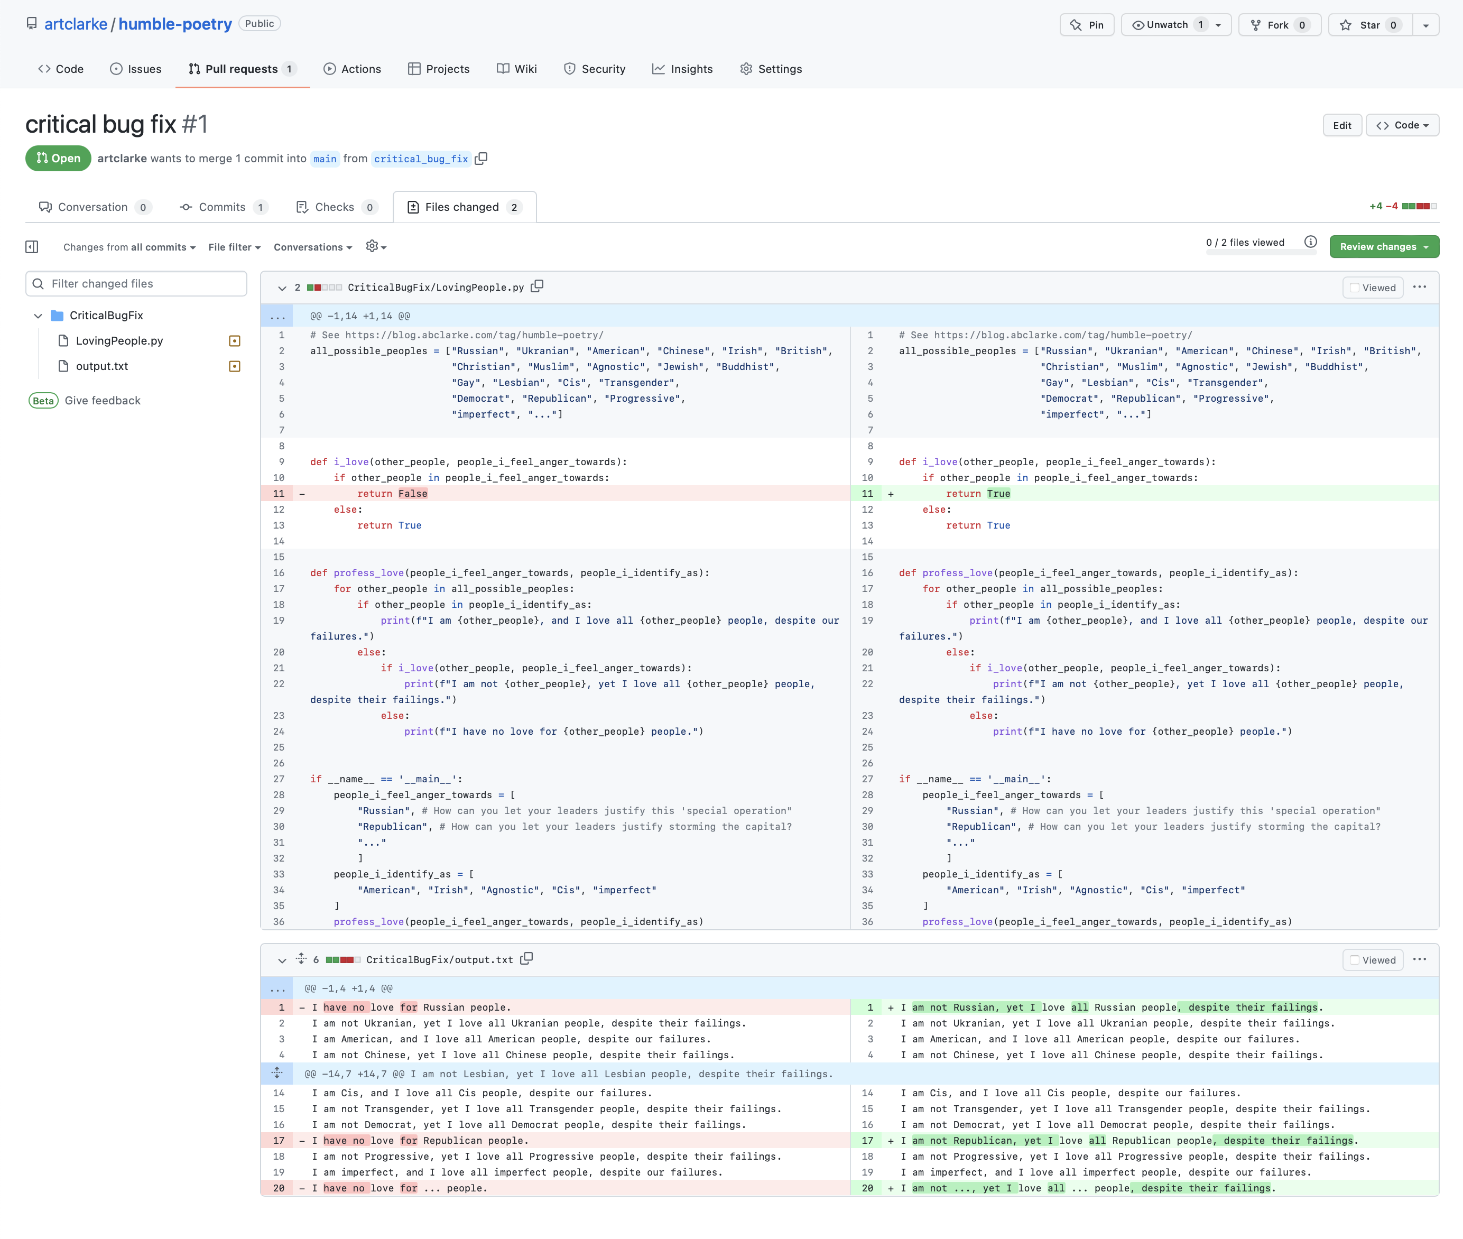Collapse the LovingPeople.py diff

click(x=282, y=288)
